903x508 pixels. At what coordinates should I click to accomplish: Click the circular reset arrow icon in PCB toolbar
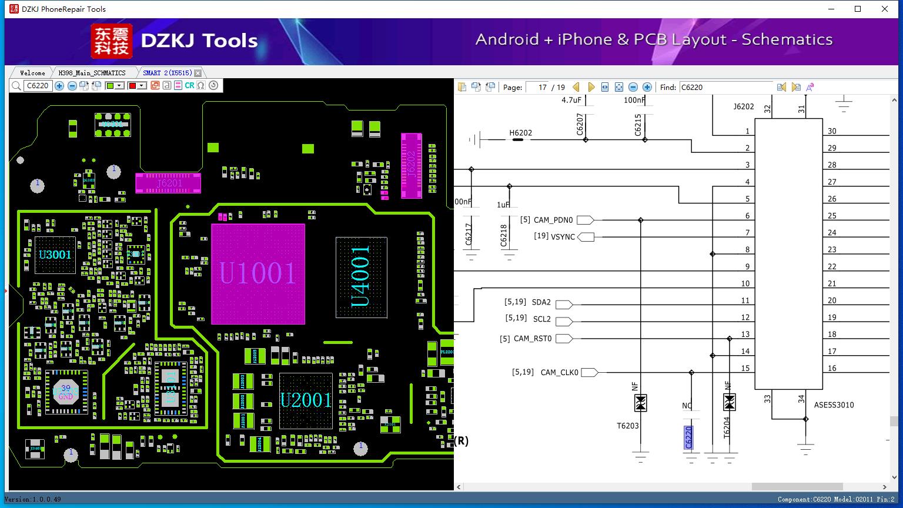(x=213, y=86)
